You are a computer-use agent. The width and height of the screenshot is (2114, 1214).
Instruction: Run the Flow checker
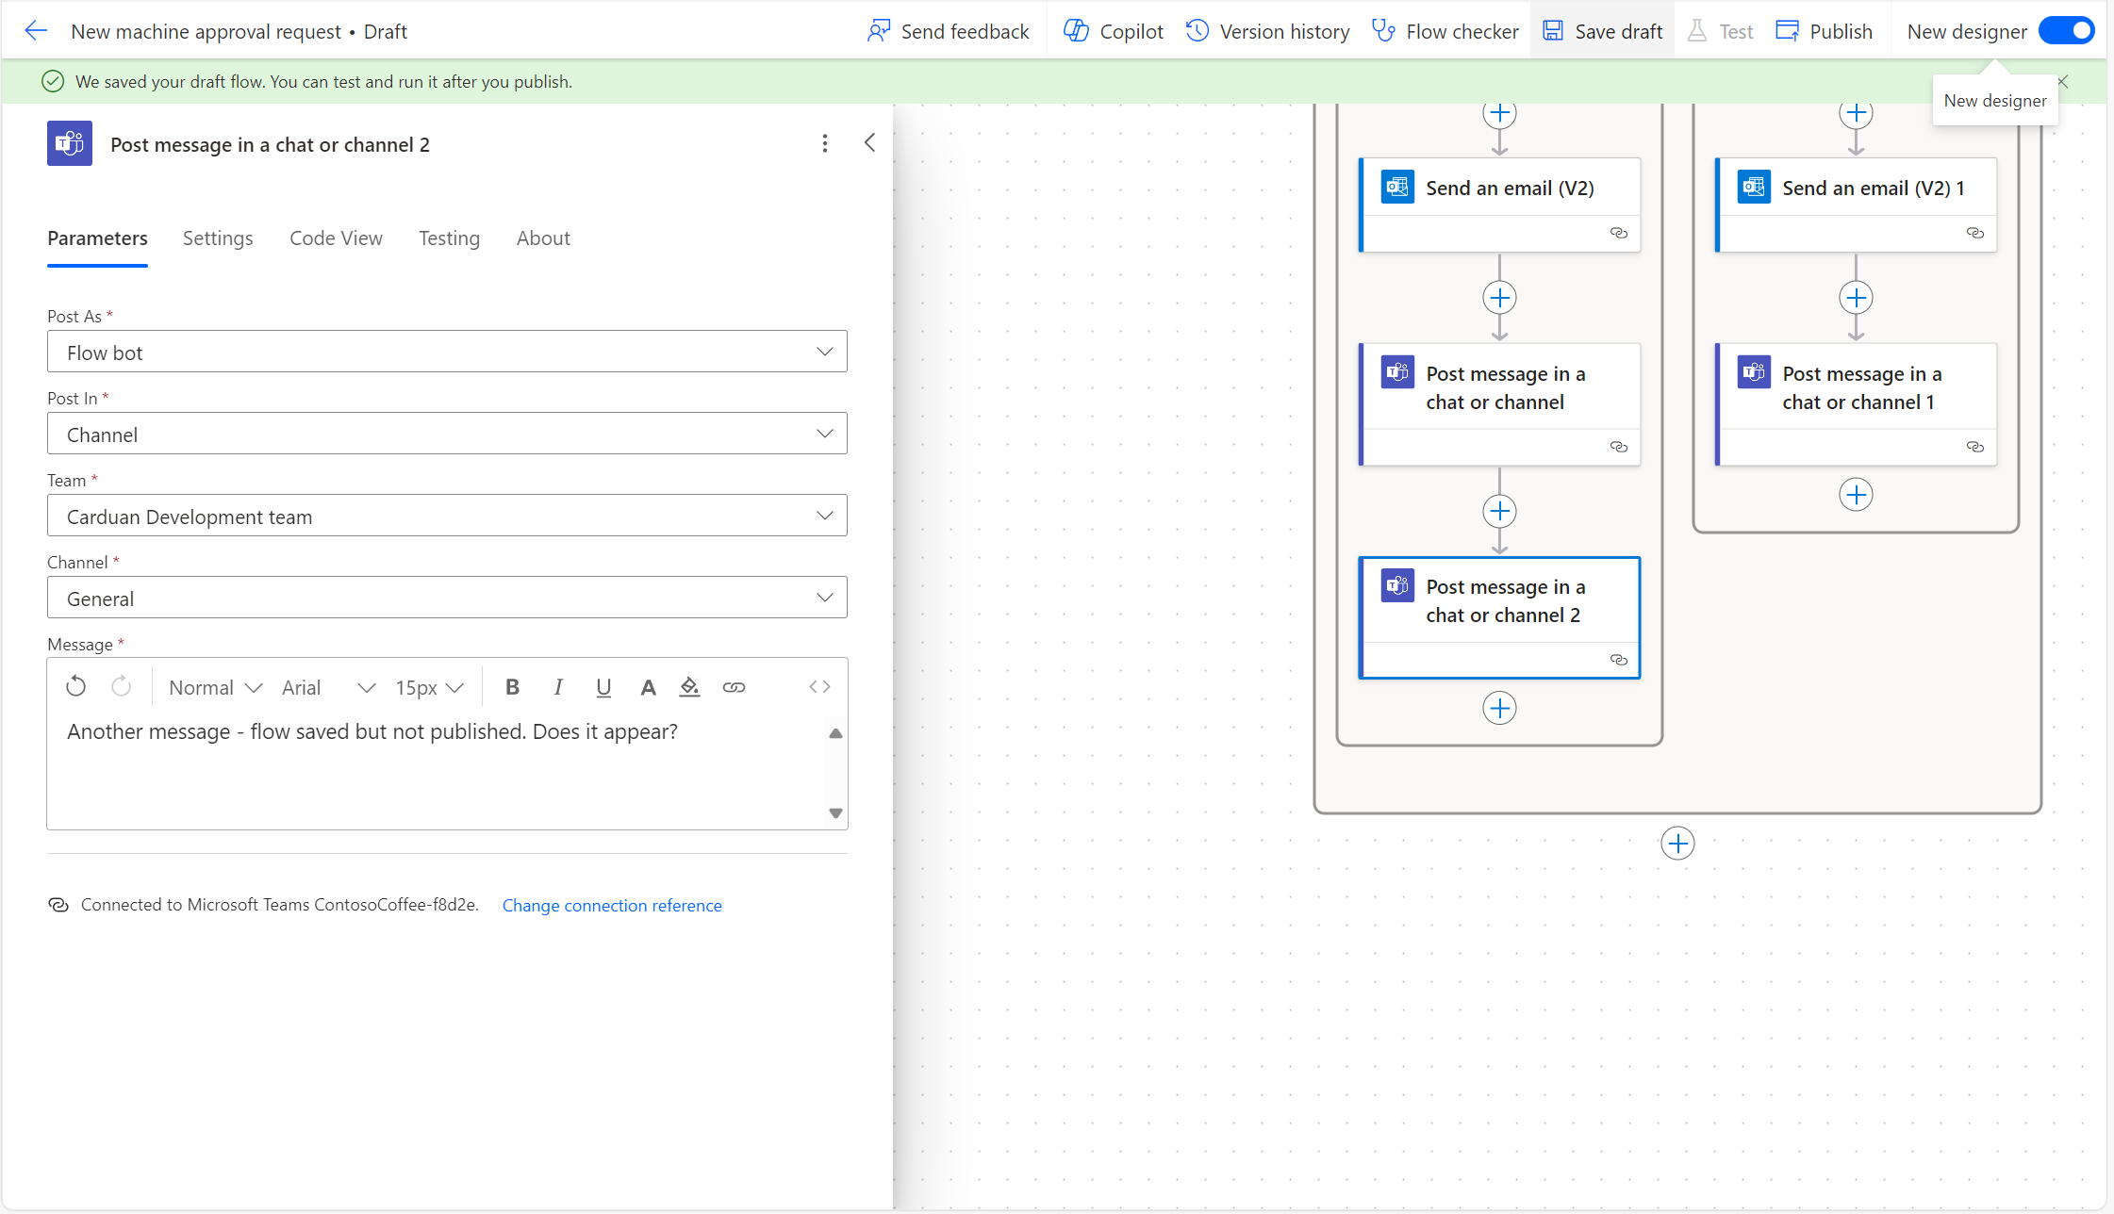point(1445,31)
